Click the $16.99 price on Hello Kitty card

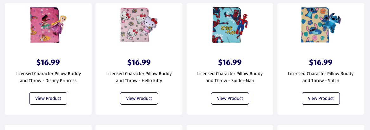[139, 62]
